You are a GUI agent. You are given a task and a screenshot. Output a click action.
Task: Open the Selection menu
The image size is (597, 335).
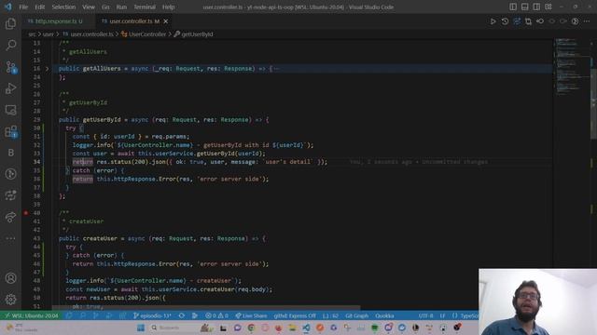(63, 7)
